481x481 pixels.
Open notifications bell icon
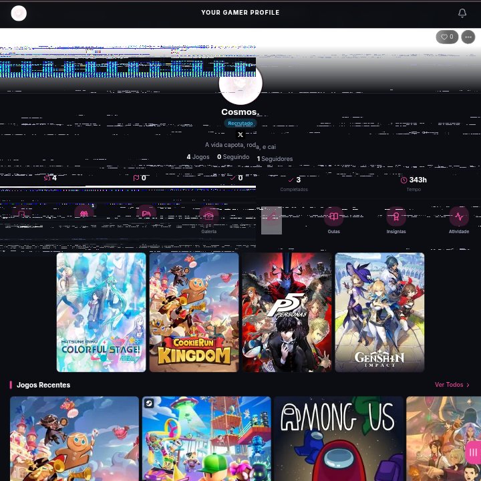click(x=462, y=13)
